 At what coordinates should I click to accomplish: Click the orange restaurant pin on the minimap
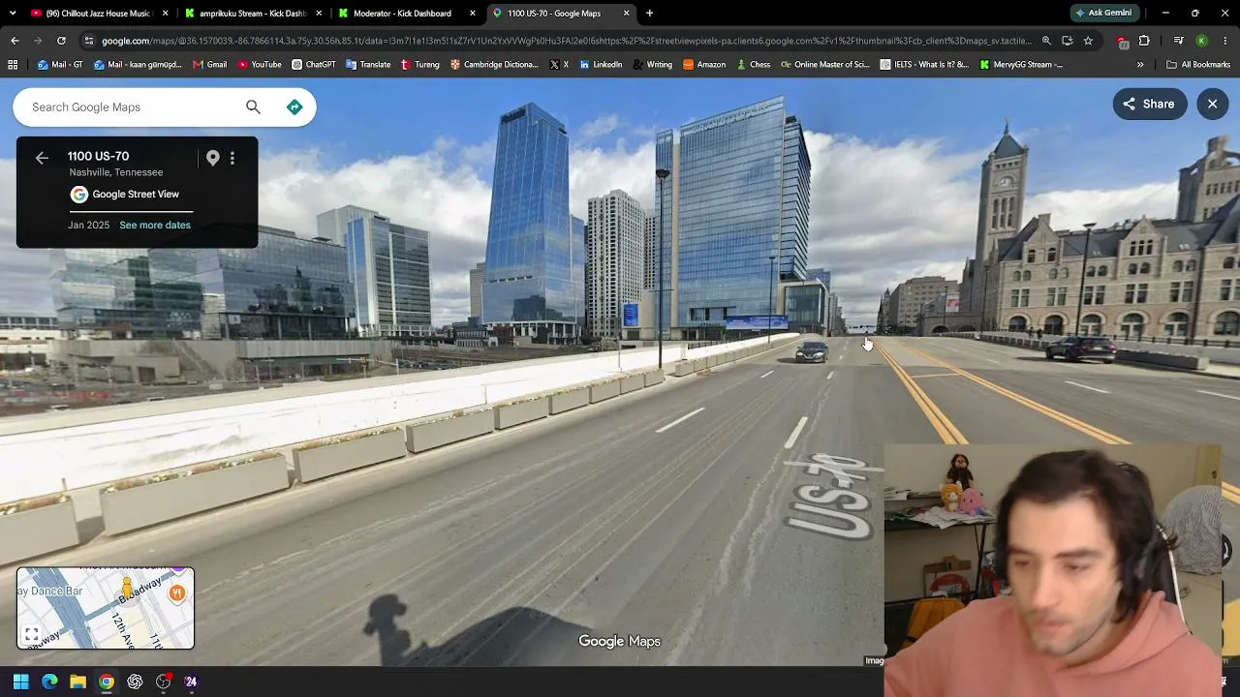click(176, 593)
